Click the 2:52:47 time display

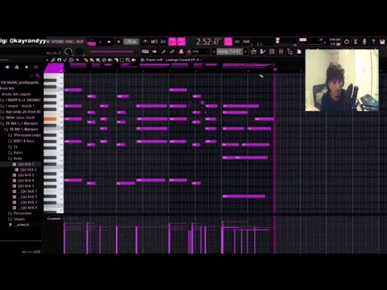click(208, 42)
